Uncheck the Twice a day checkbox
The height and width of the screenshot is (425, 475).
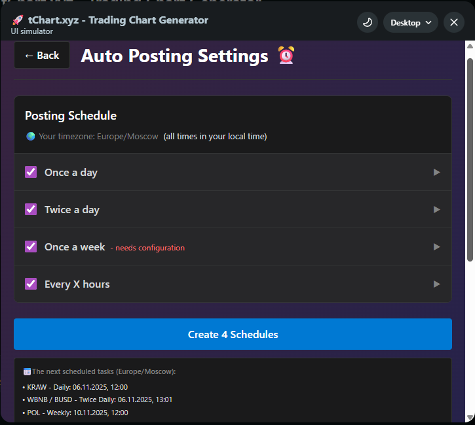tap(31, 209)
